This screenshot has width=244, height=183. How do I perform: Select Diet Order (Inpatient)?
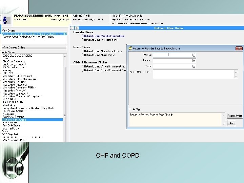coord(14,61)
